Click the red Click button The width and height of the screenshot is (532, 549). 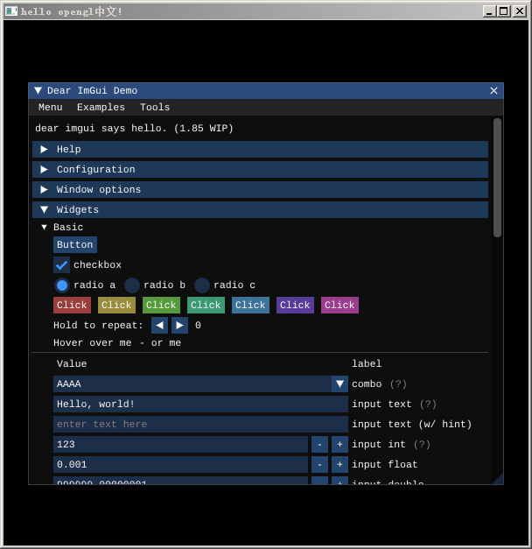(x=72, y=305)
